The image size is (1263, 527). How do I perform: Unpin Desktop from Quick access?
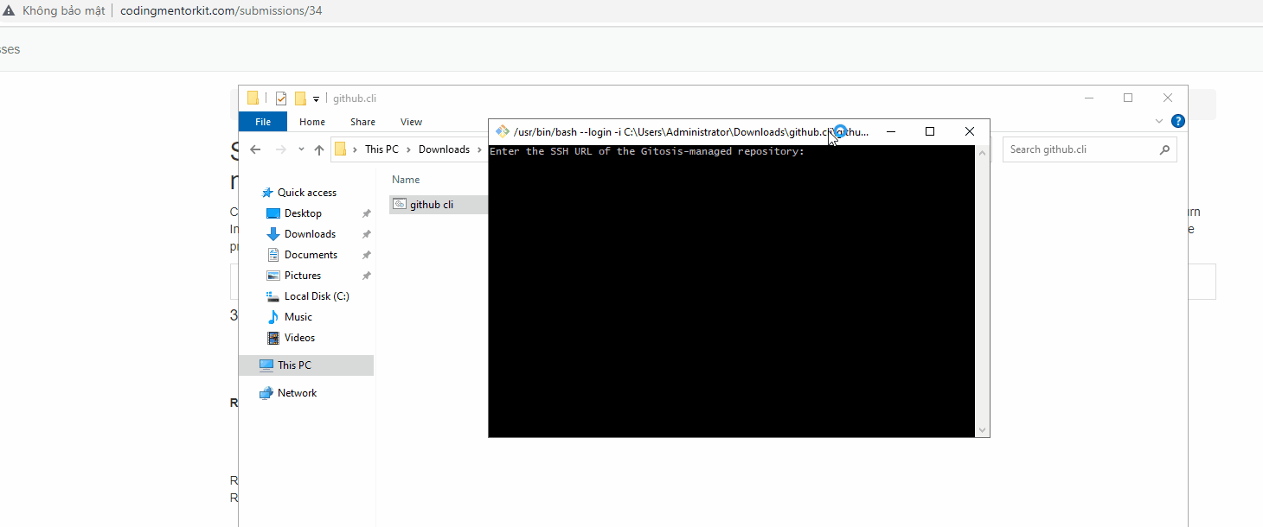[x=365, y=213]
